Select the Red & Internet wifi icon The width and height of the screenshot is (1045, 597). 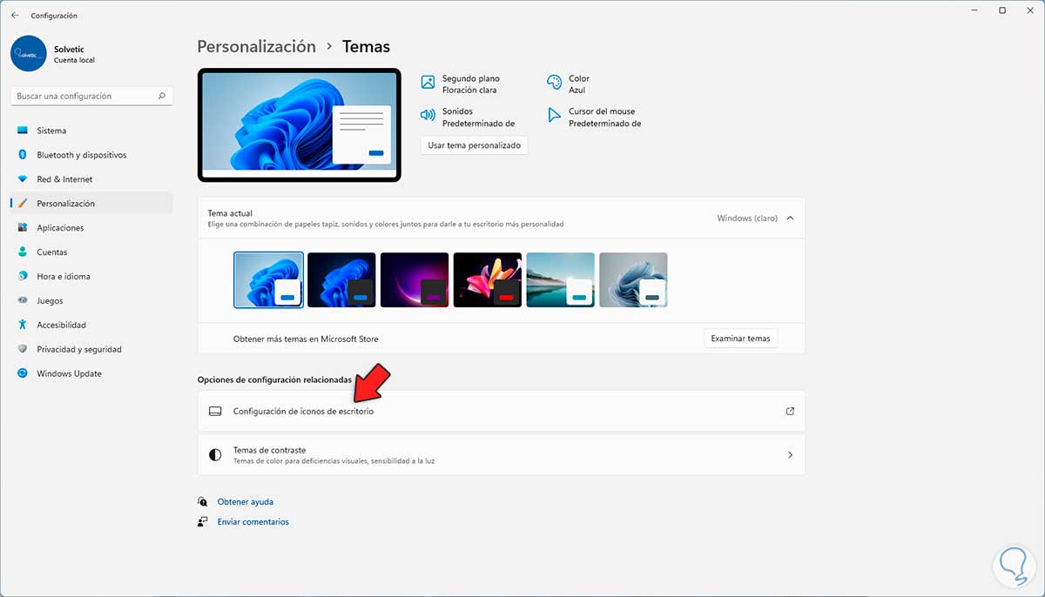coord(23,179)
